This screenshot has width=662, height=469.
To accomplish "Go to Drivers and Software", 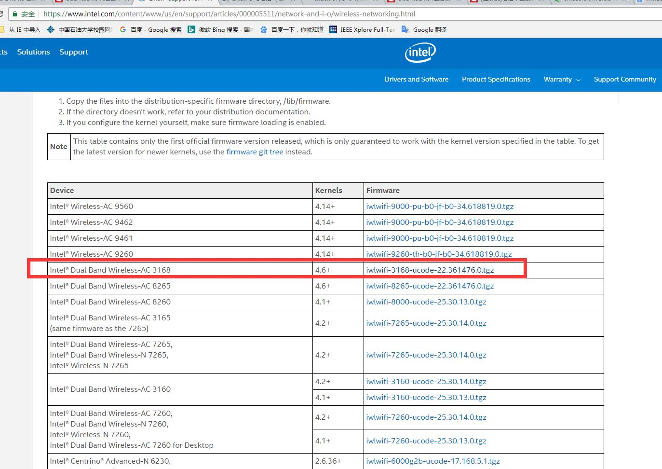I will (417, 79).
